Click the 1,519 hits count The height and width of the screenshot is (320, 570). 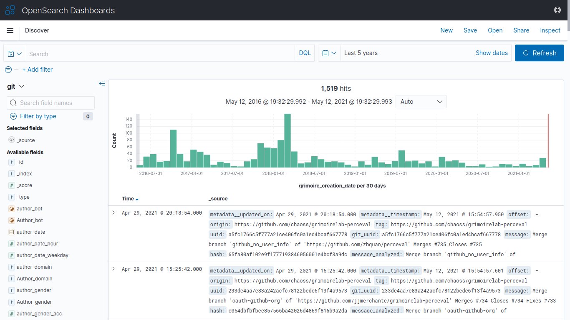point(336,88)
